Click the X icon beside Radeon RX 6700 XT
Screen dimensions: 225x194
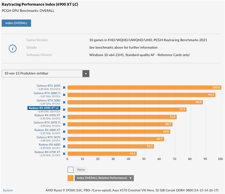coord(64,153)
